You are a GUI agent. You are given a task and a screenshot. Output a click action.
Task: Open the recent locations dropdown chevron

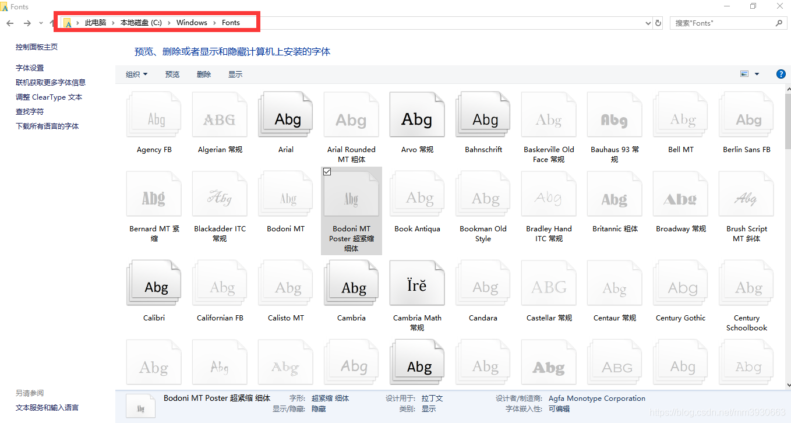click(41, 23)
